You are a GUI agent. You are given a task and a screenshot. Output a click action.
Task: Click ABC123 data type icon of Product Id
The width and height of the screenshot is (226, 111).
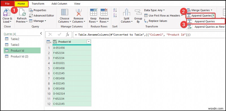point(55,42)
